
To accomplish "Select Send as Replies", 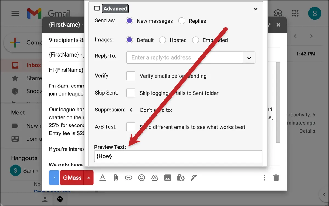I will click(x=182, y=21).
